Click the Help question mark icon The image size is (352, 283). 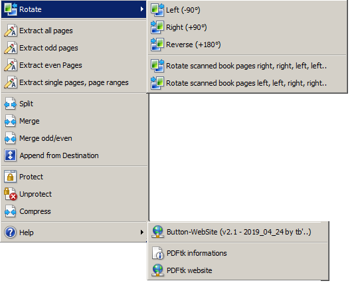click(x=11, y=233)
